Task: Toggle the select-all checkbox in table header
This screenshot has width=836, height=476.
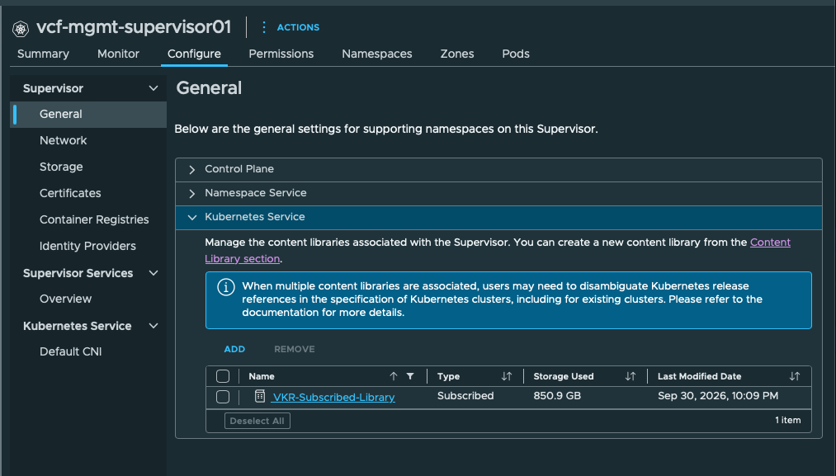Action: tap(223, 376)
